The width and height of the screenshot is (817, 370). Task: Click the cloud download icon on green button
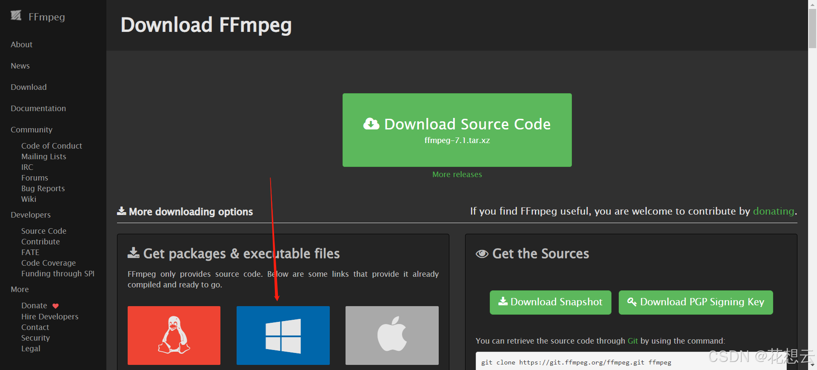371,124
